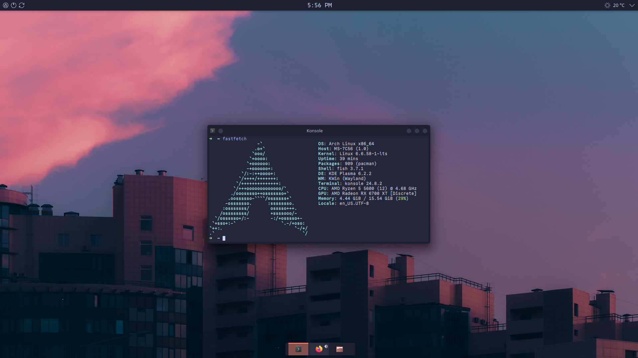Image resolution: width=638 pixels, height=358 pixels.
Task: Click the OS: Arch Linux x86_64 line
Action: pos(346,144)
